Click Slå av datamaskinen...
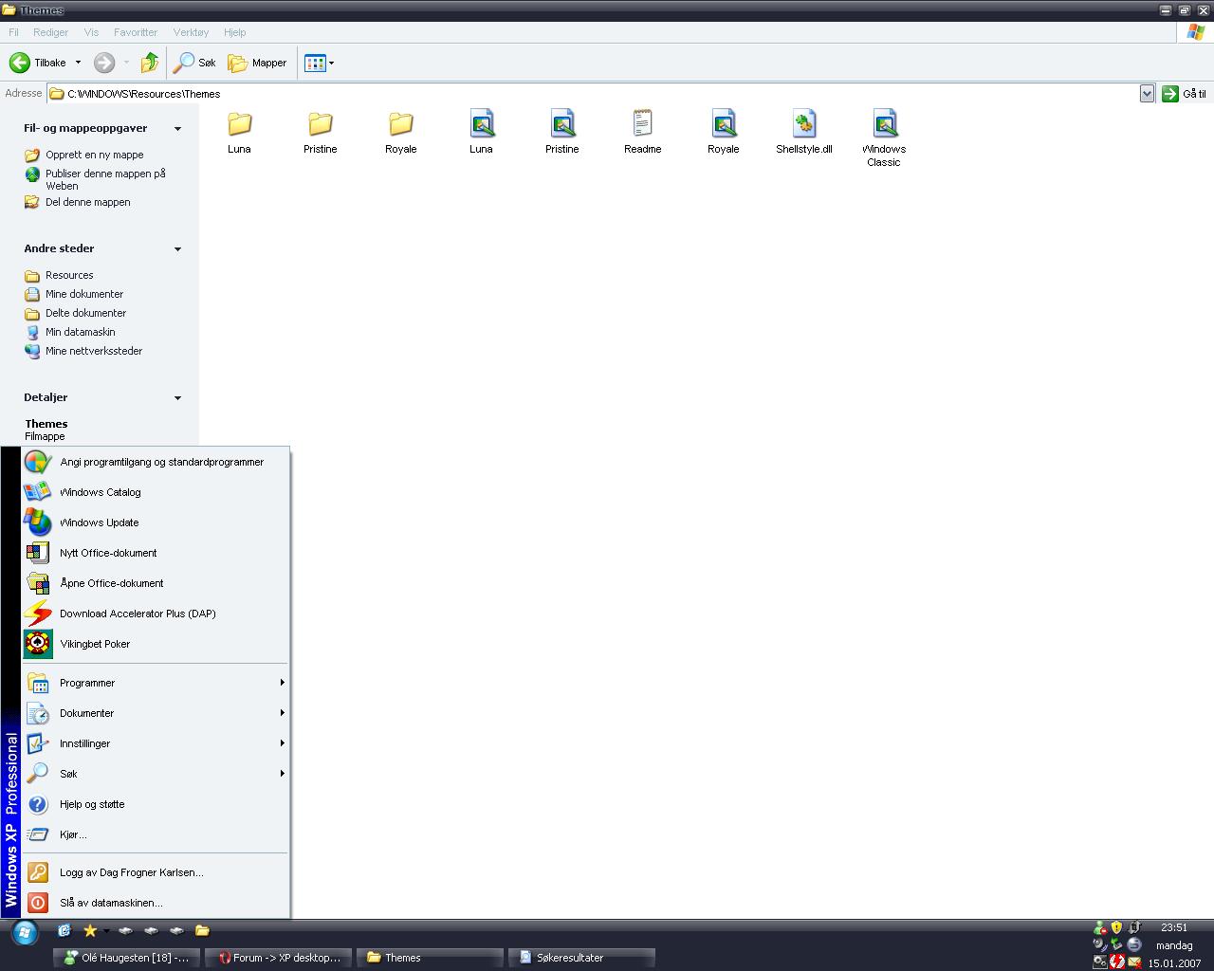1214x971 pixels. (156, 903)
